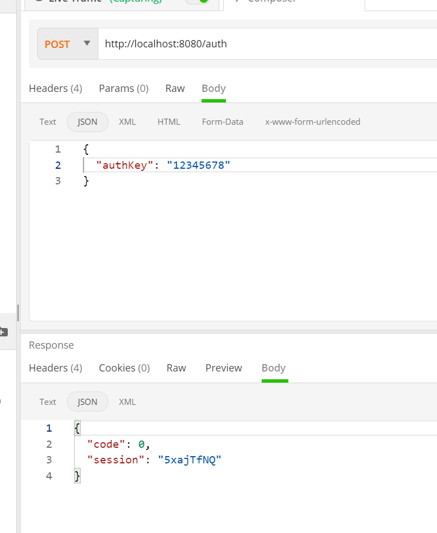The height and width of the screenshot is (533, 437).
Task: Choose XML format for request body
Action: [x=127, y=121]
